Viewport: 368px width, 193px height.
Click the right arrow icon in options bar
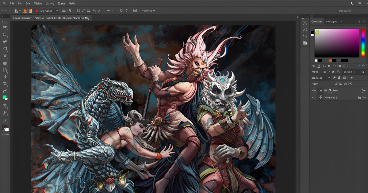point(108,11)
